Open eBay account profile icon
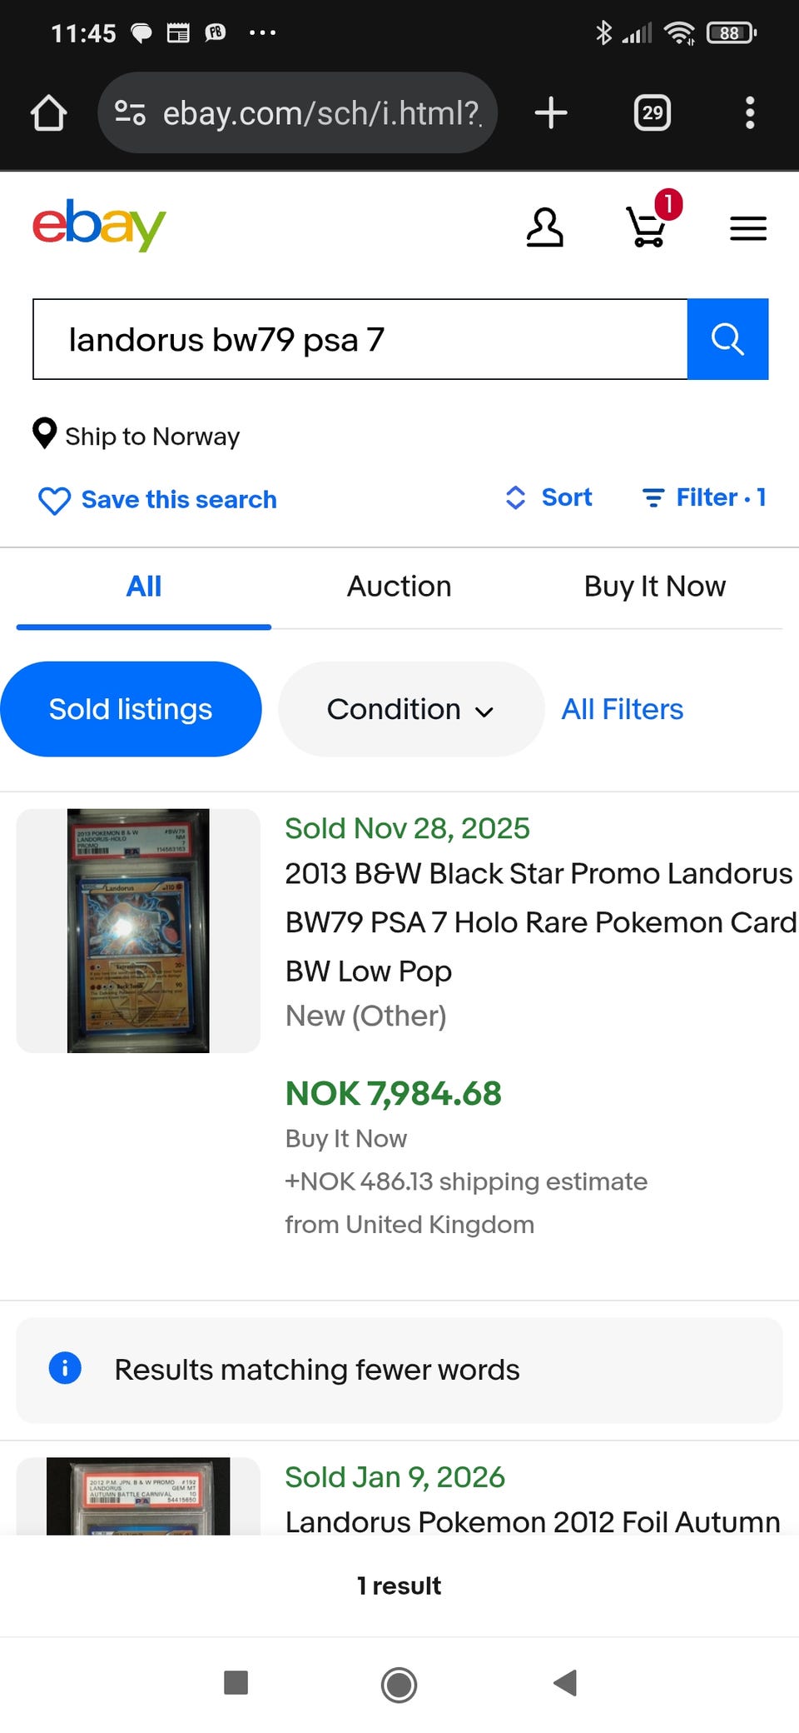Screen dimensions: 799x1733 tap(545, 227)
